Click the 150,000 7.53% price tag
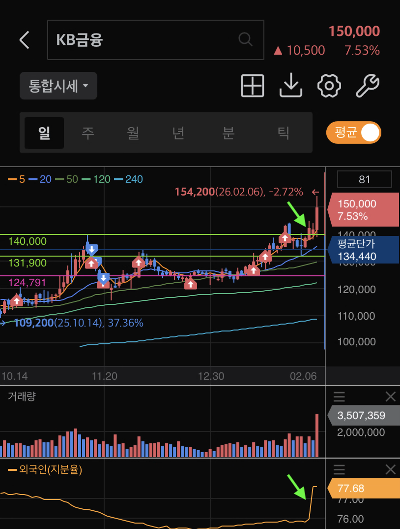The height and width of the screenshot is (529, 400). [363, 209]
